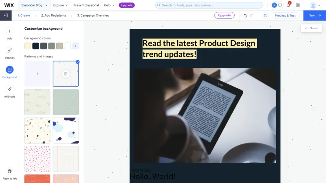
Task: Expand the Explore menu
Action: pos(60,5)
